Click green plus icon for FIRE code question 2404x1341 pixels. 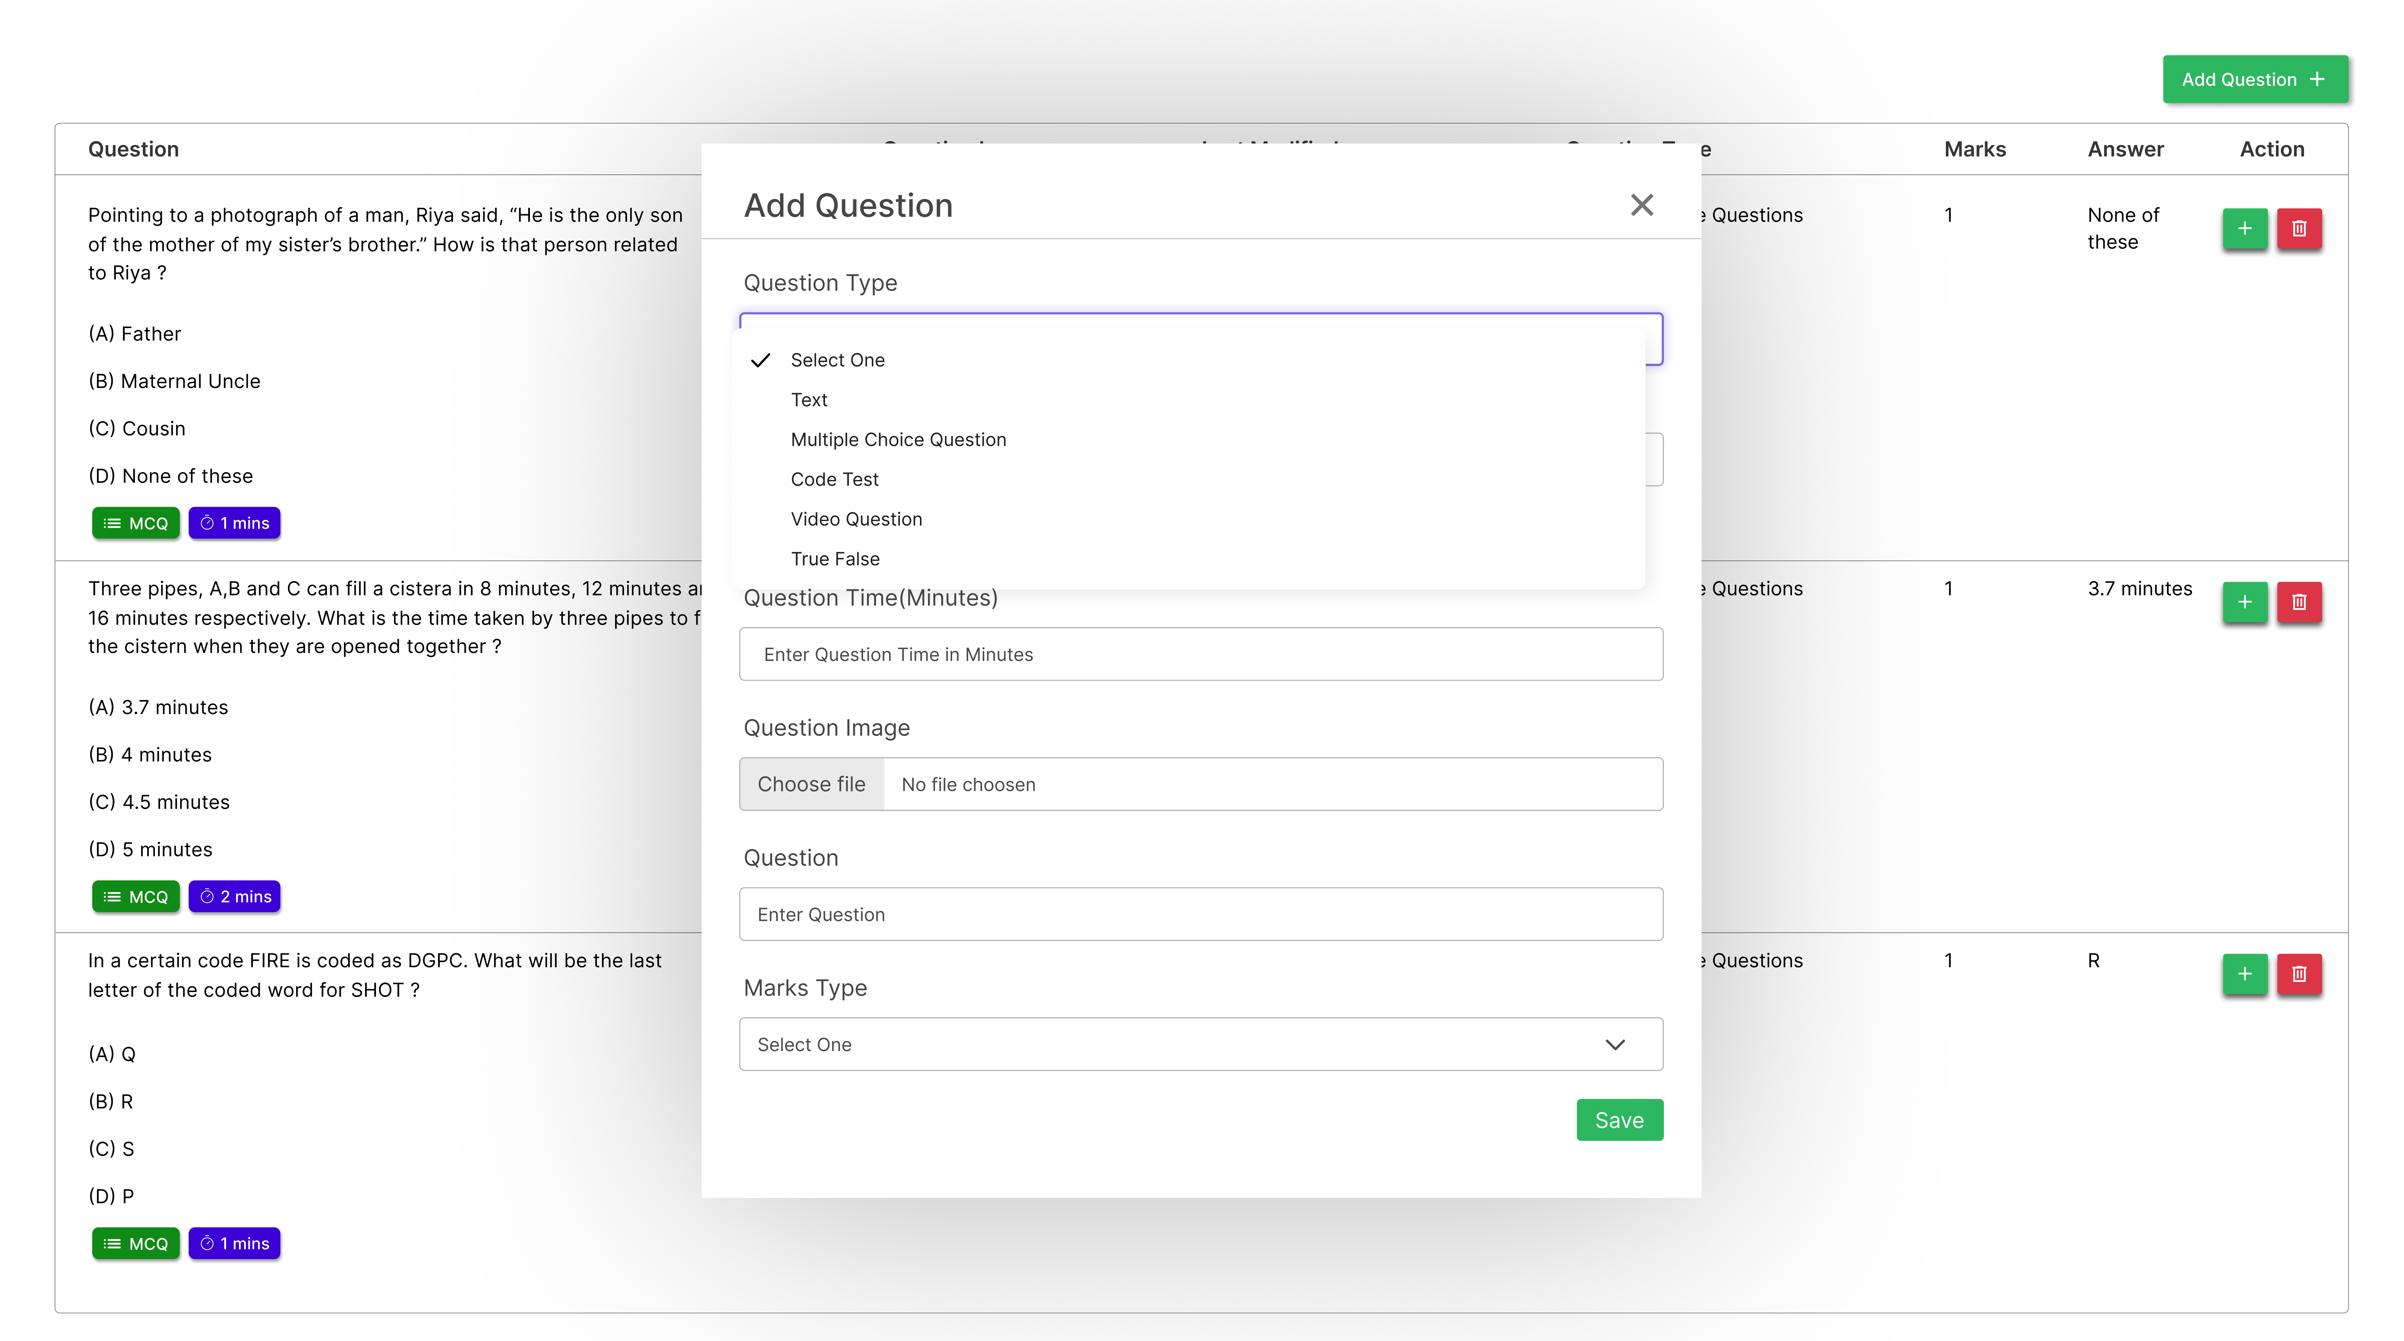click(2244, 974)
